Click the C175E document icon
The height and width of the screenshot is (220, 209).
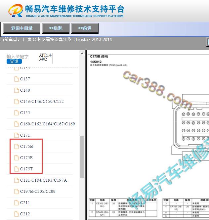click(17, 157)
